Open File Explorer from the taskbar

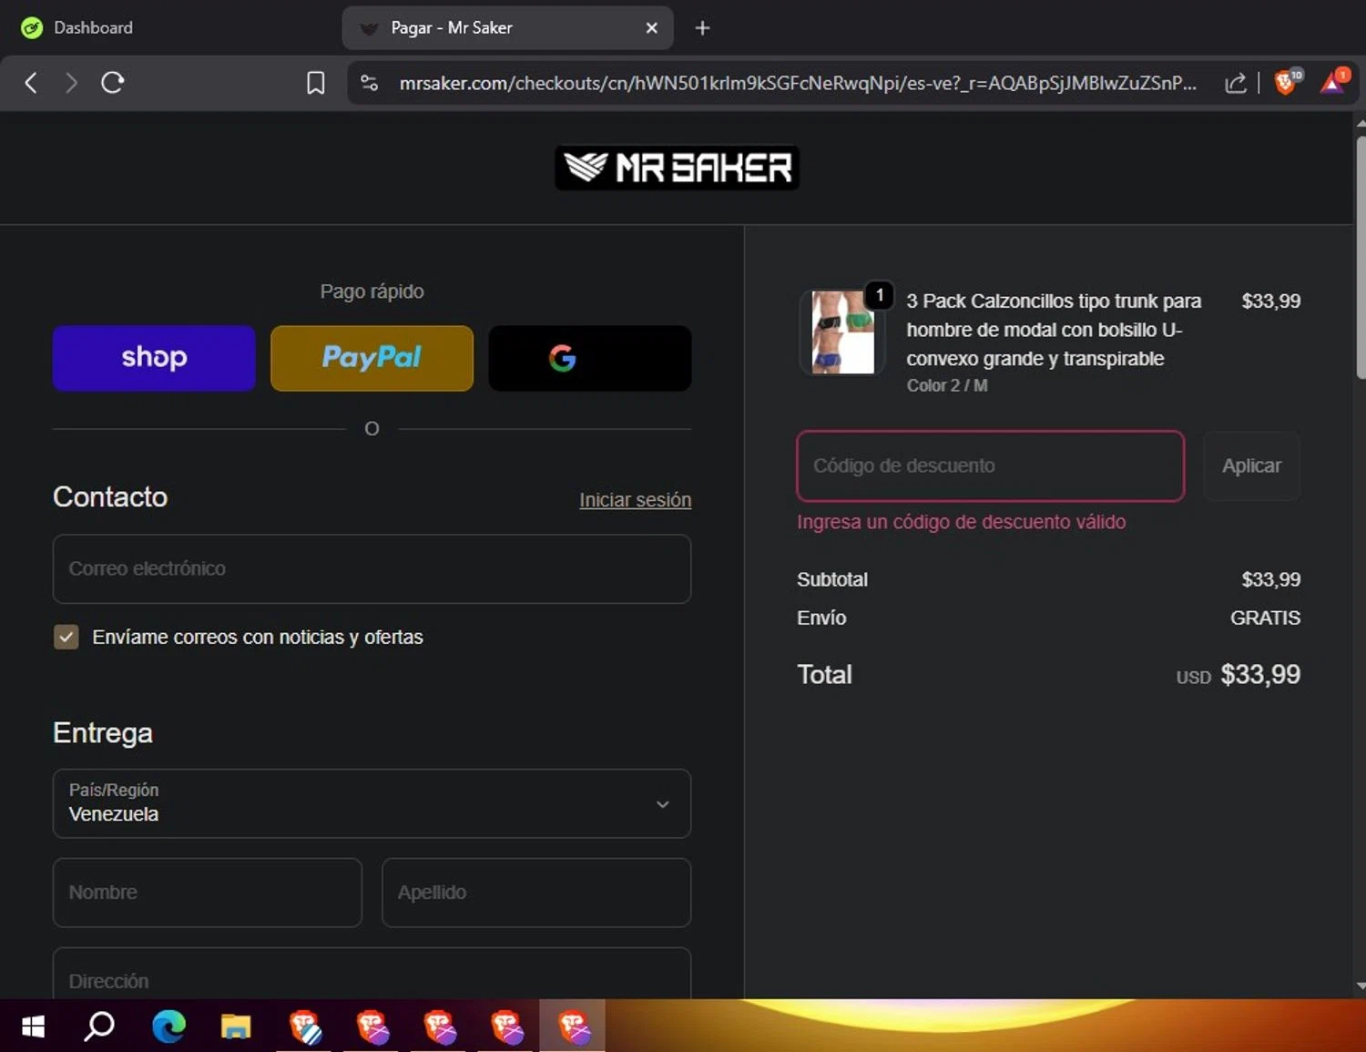tap(236, 1026)
